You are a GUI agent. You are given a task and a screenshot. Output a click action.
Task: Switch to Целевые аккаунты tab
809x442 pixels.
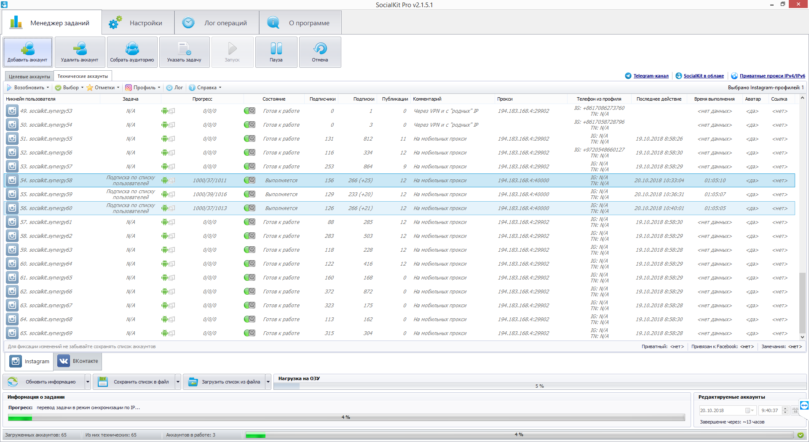tap(29, 77)
